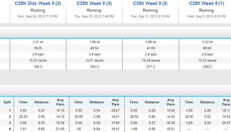Click the 2.00 split distance cell
Screen dimensions: 231x132
[x=42, y=117]
